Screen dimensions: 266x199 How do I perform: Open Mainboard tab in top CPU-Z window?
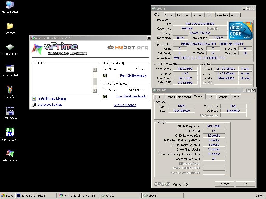(x=184, y=15)
